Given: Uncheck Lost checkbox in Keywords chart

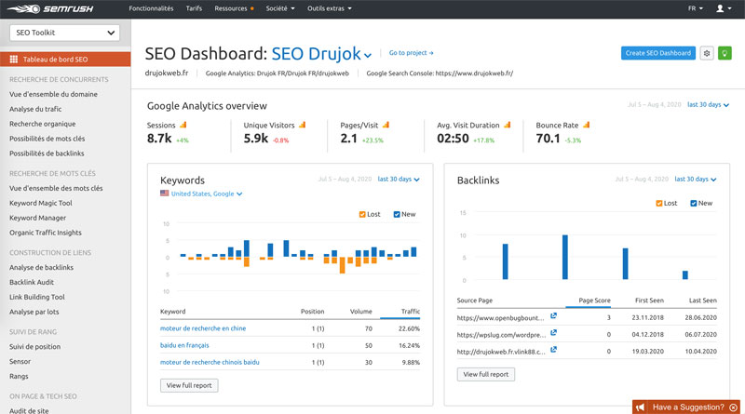Looking at the screenshot, I should point(362,215).
